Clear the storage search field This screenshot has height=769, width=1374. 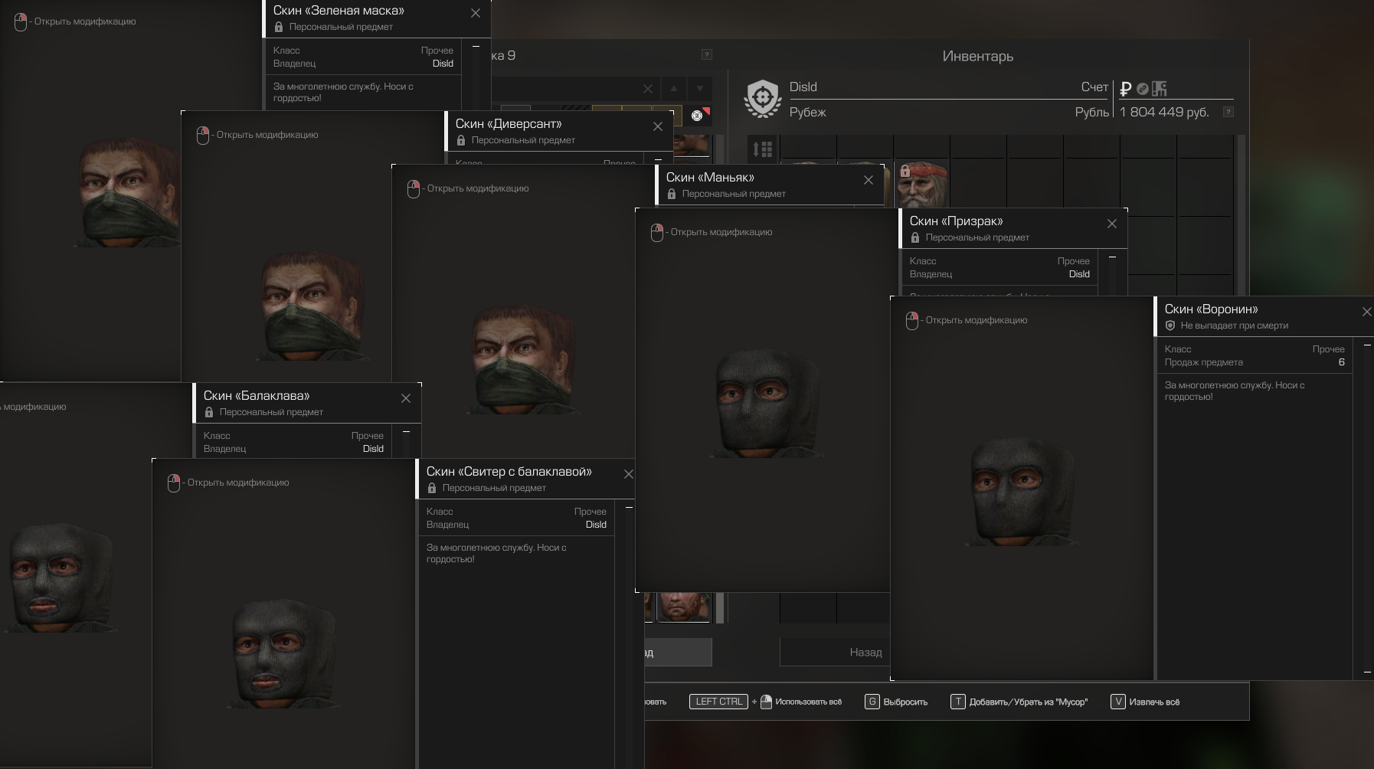[x=648, y=89]
